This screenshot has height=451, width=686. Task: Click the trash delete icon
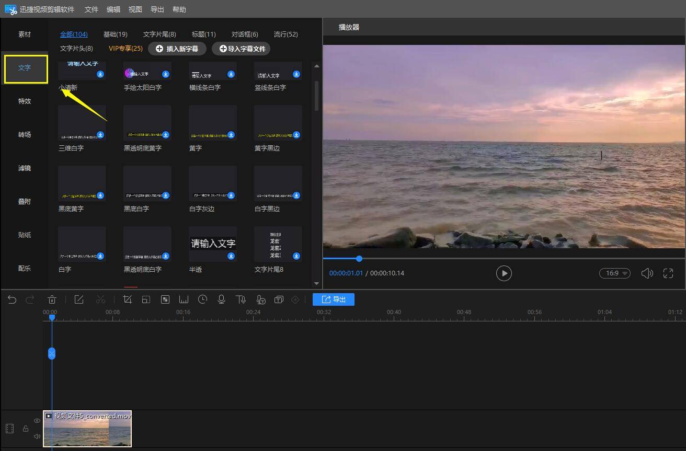tap(52, 299)
